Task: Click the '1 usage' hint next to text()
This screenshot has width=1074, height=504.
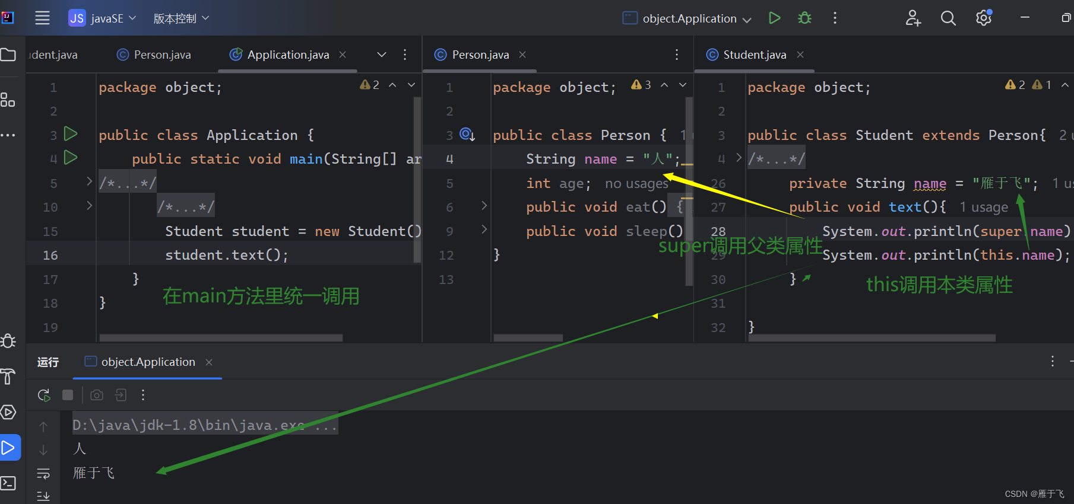Action: [x=984, y=208]
